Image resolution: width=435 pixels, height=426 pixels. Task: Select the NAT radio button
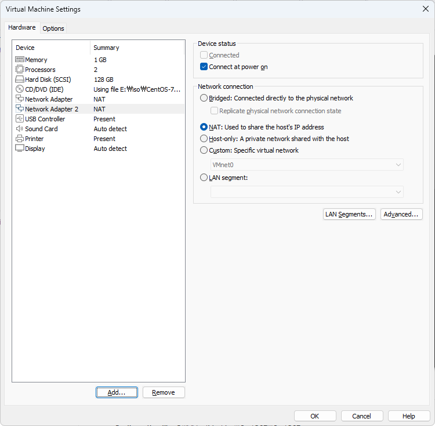(204, 127)
